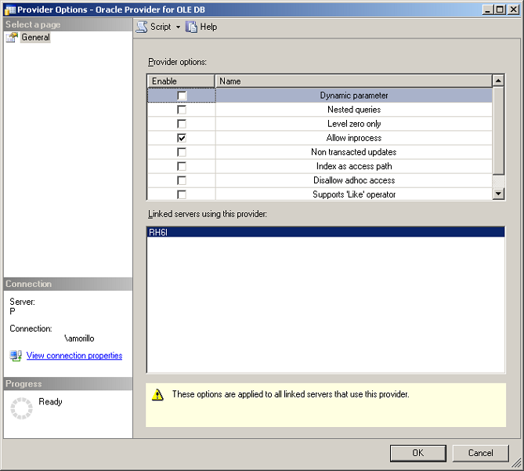524x471 pixels.
Task: Click the provider options scrollbar thumb
Action: tap(498, 130)
